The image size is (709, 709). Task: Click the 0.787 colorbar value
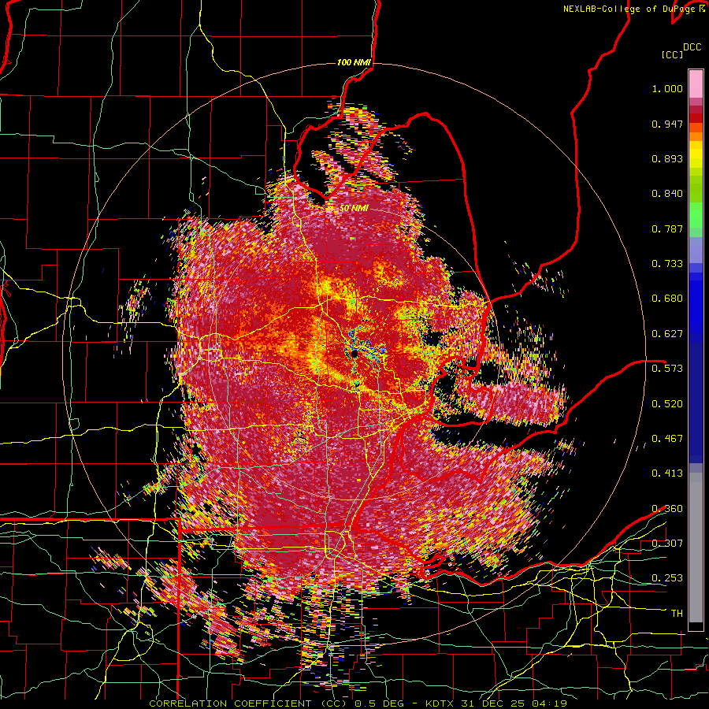[x=667, y=228]
